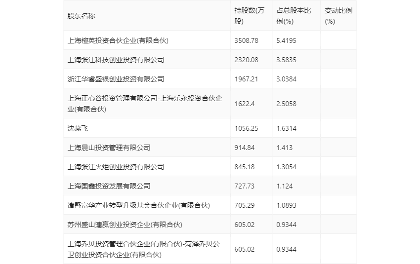Select shareholder 上海张江科技创业投资有限公司

(x=116, y=60)
